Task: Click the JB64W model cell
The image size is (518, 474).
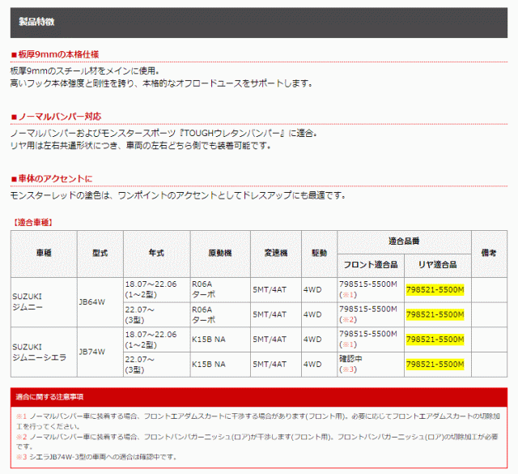Action: coord(91,301)
